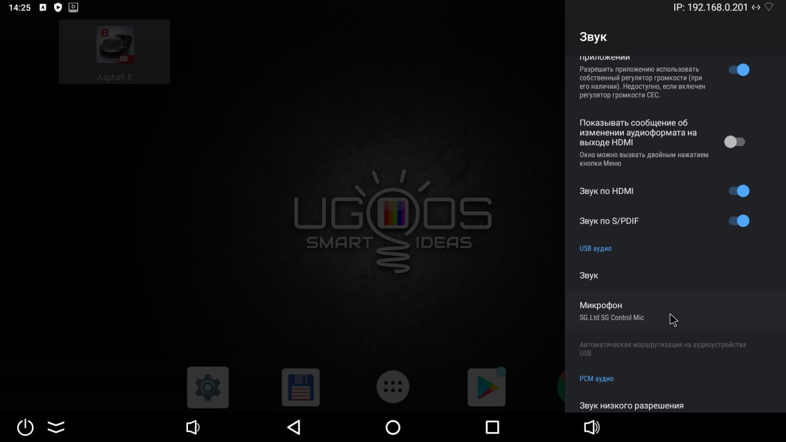This screenshot has height=442, width=786.
Task: Raise volume with right speaker icon
Action: tap(591, 427)
